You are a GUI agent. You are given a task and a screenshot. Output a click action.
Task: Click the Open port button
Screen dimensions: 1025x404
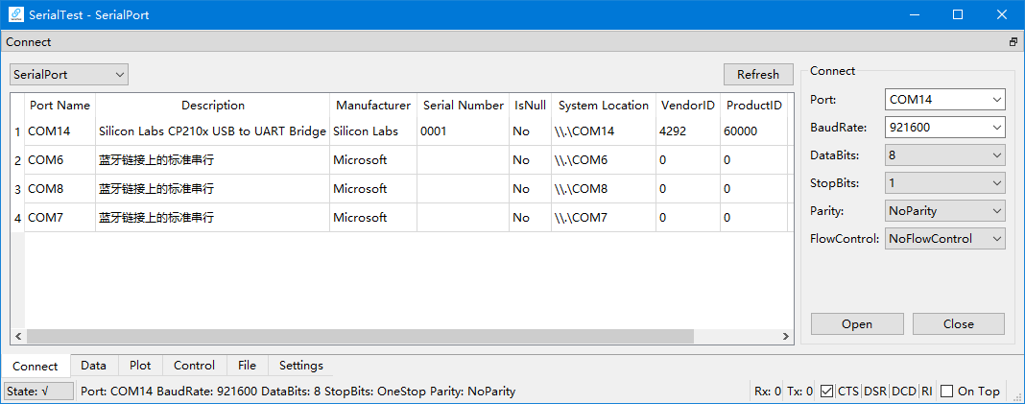pyautogui.click(x=857, y=324)
